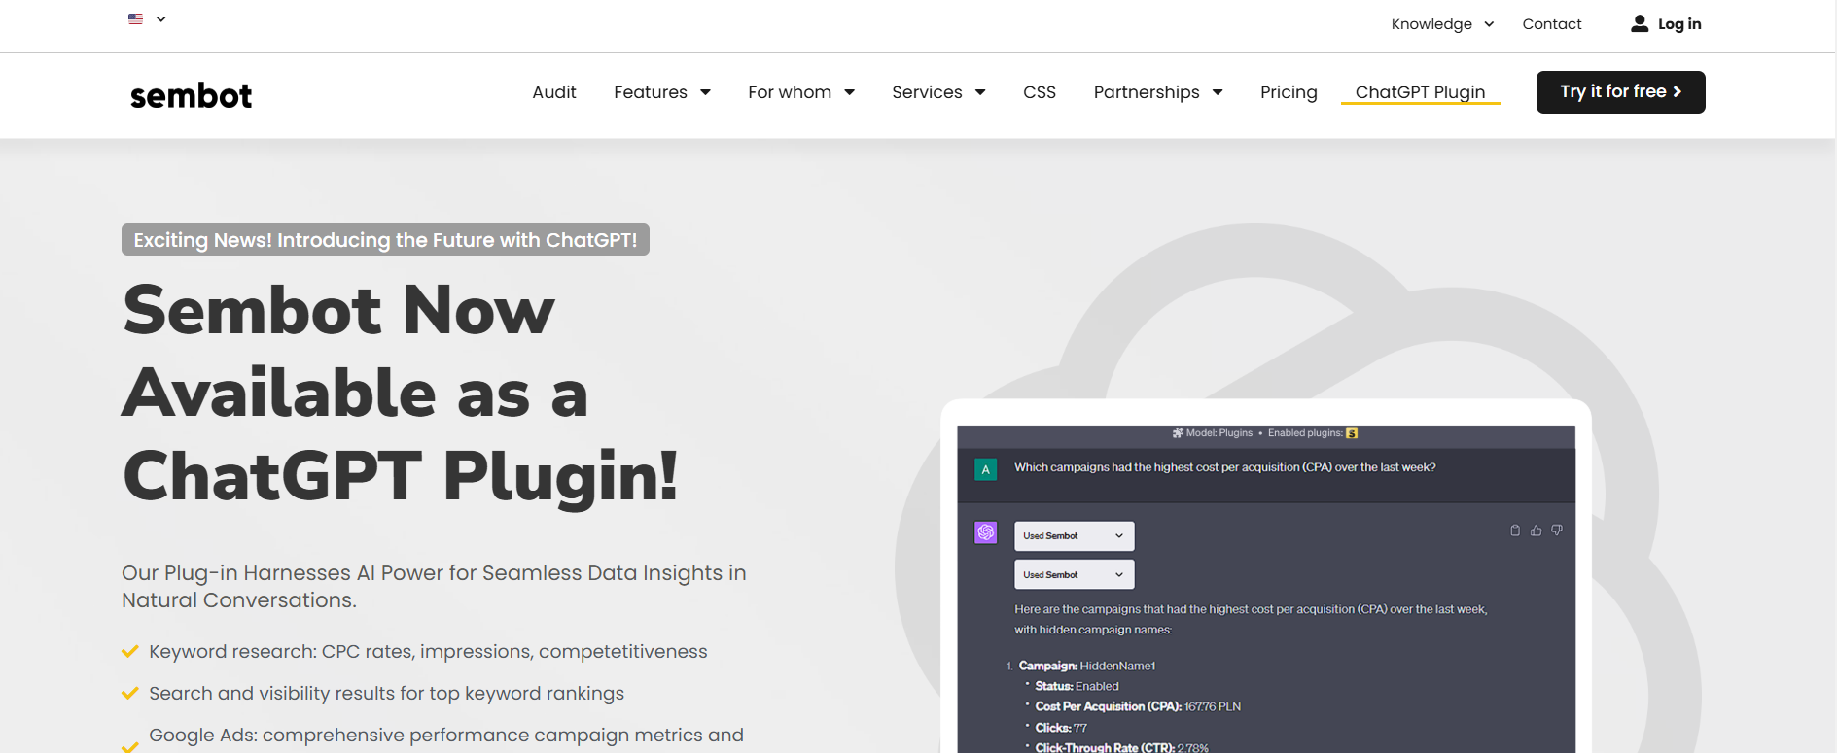Screen dimensions: 1837x753
Task: Expand the Services dropdown arrow
Action: (980, 92)
